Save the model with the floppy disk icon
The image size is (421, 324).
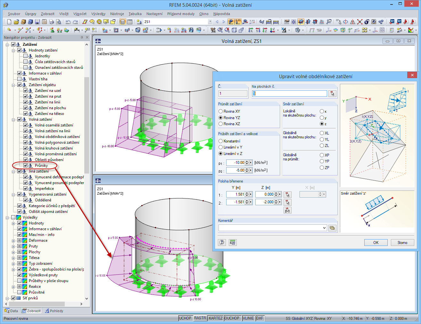(x=37, y=22)
